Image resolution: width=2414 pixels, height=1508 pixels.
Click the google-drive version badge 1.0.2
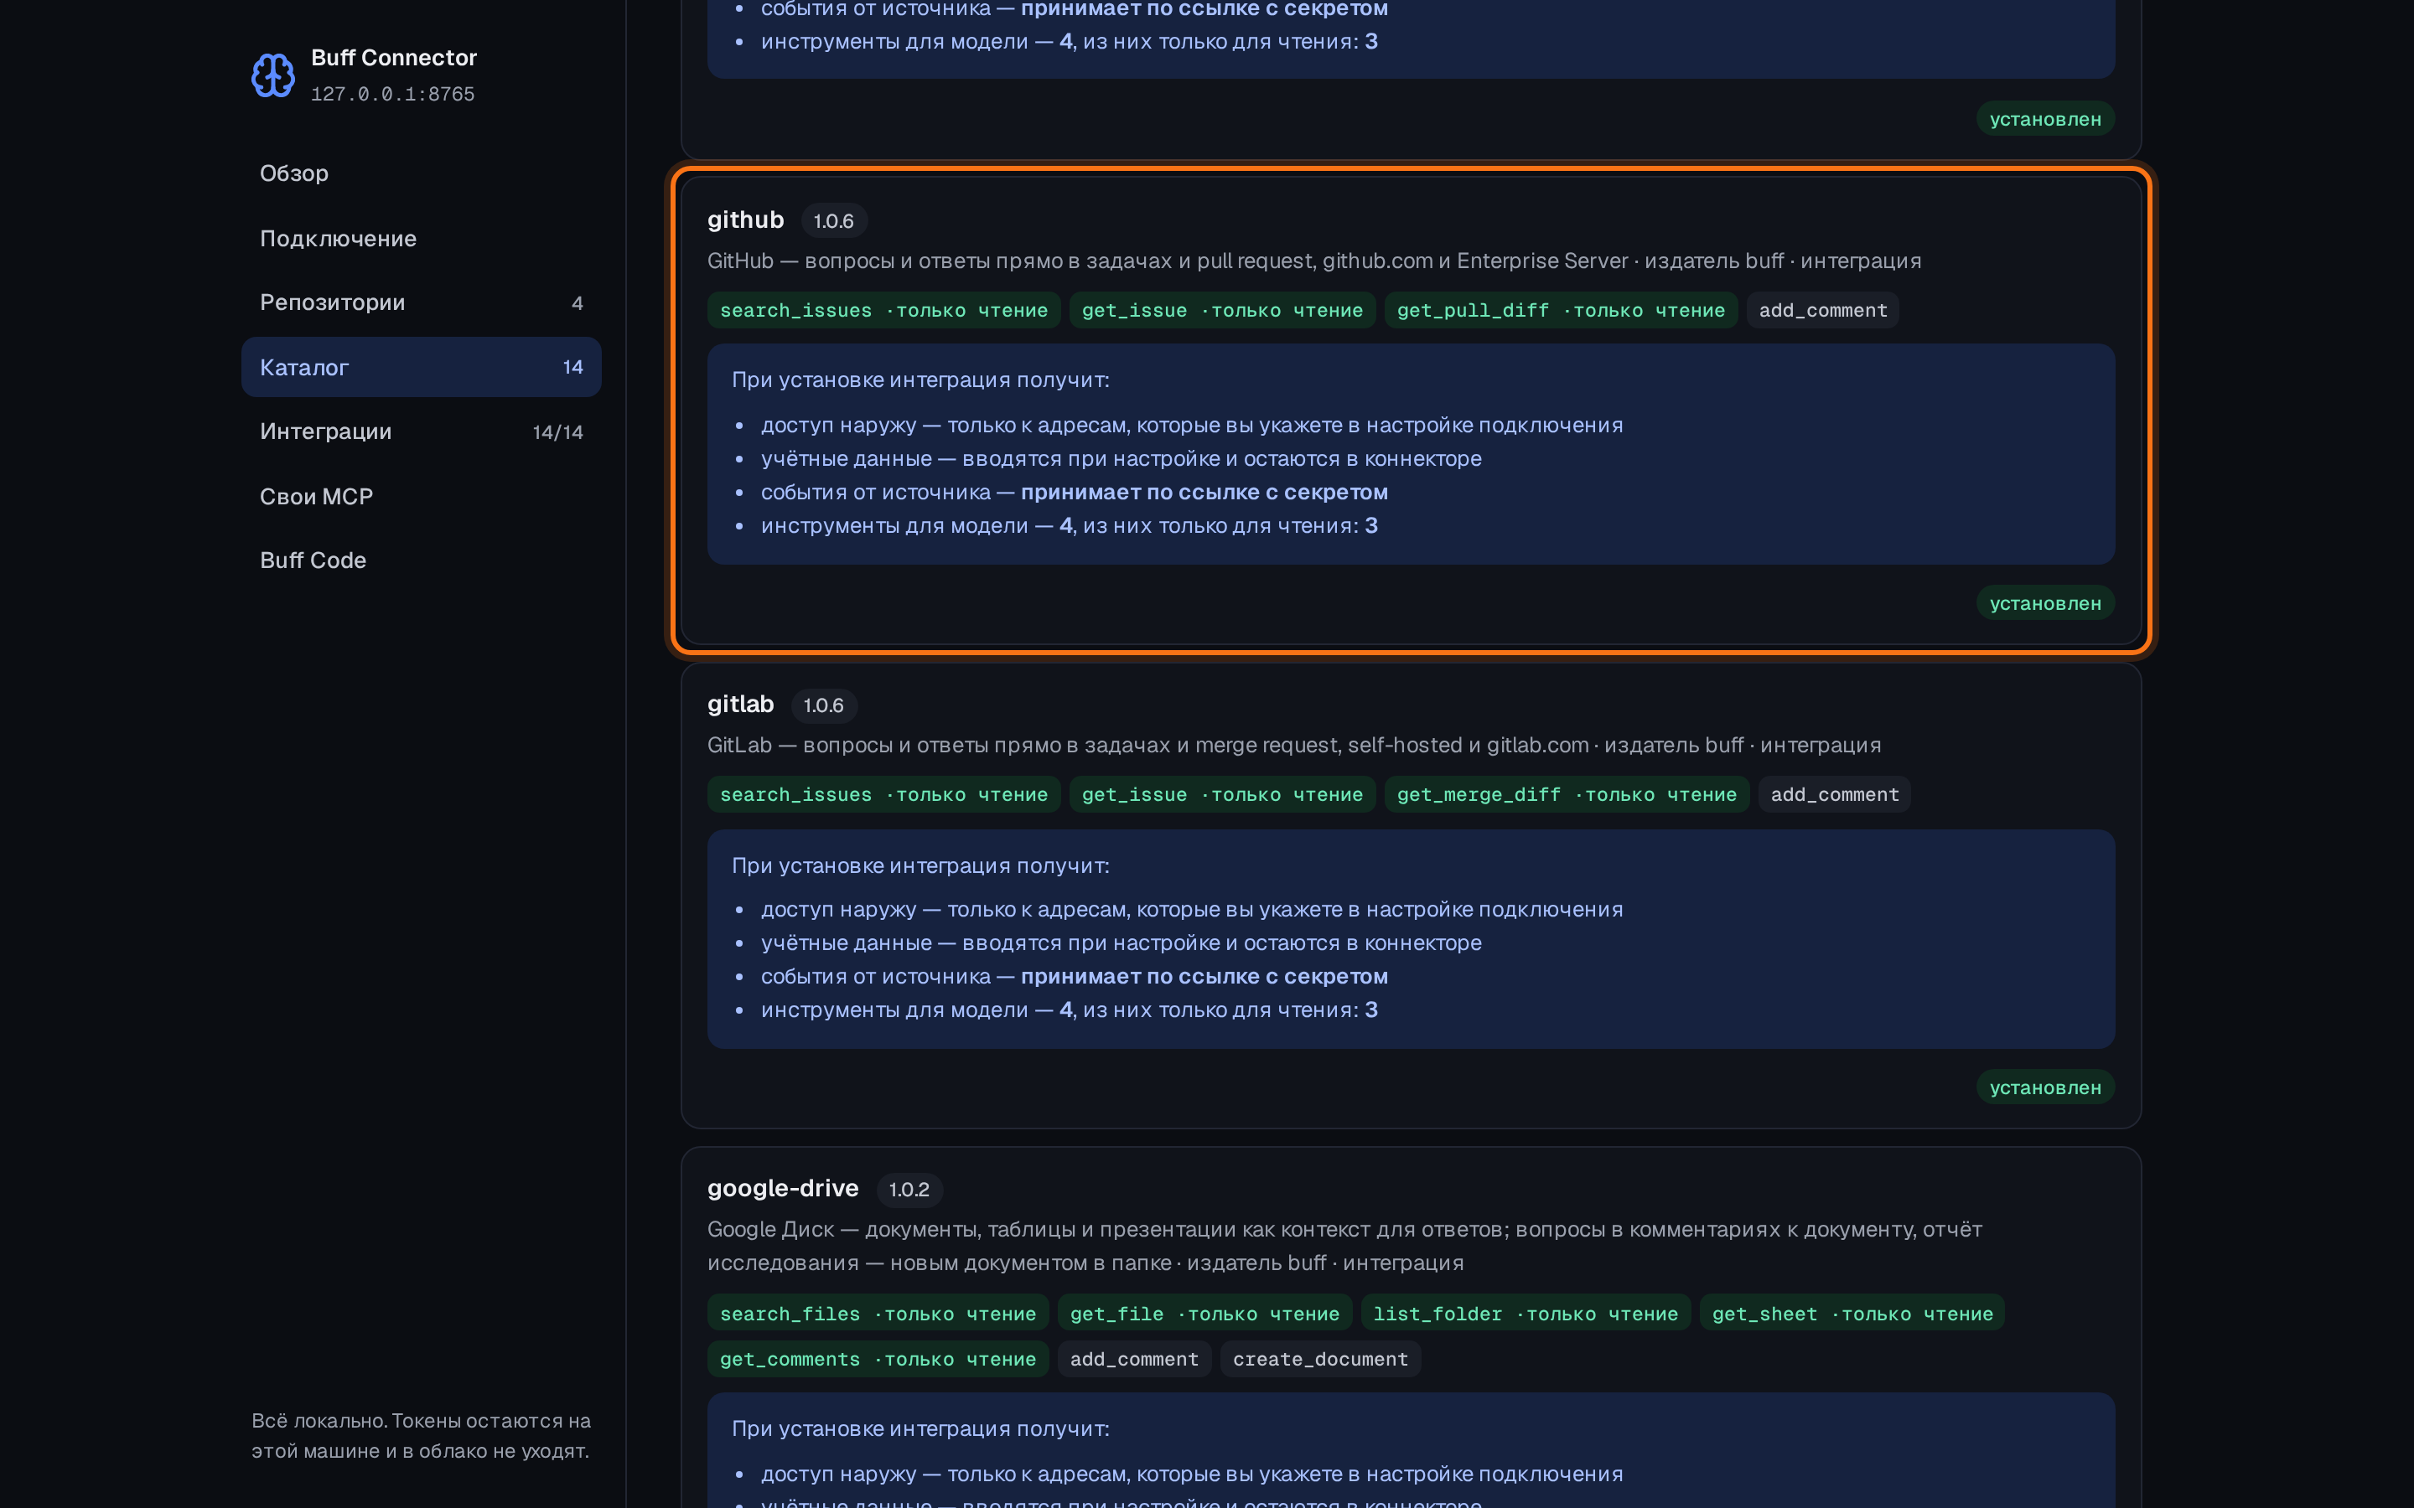pyautogui.click(x=909, y=1190)
